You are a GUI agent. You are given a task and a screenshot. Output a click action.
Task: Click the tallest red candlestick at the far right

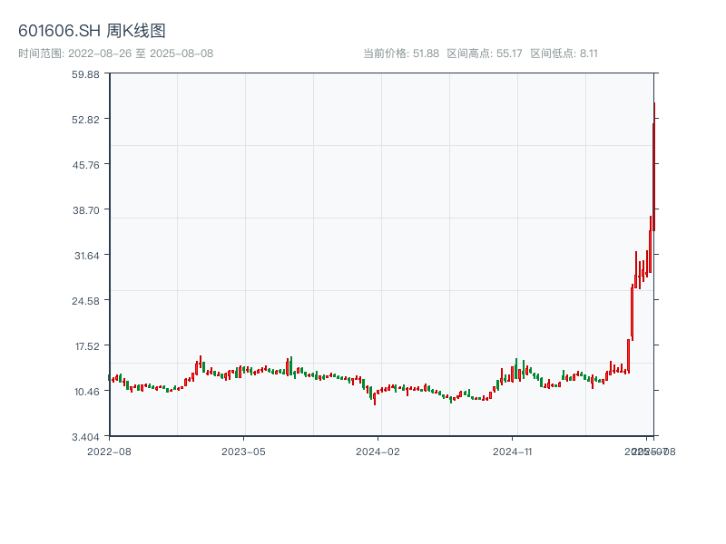654,167
